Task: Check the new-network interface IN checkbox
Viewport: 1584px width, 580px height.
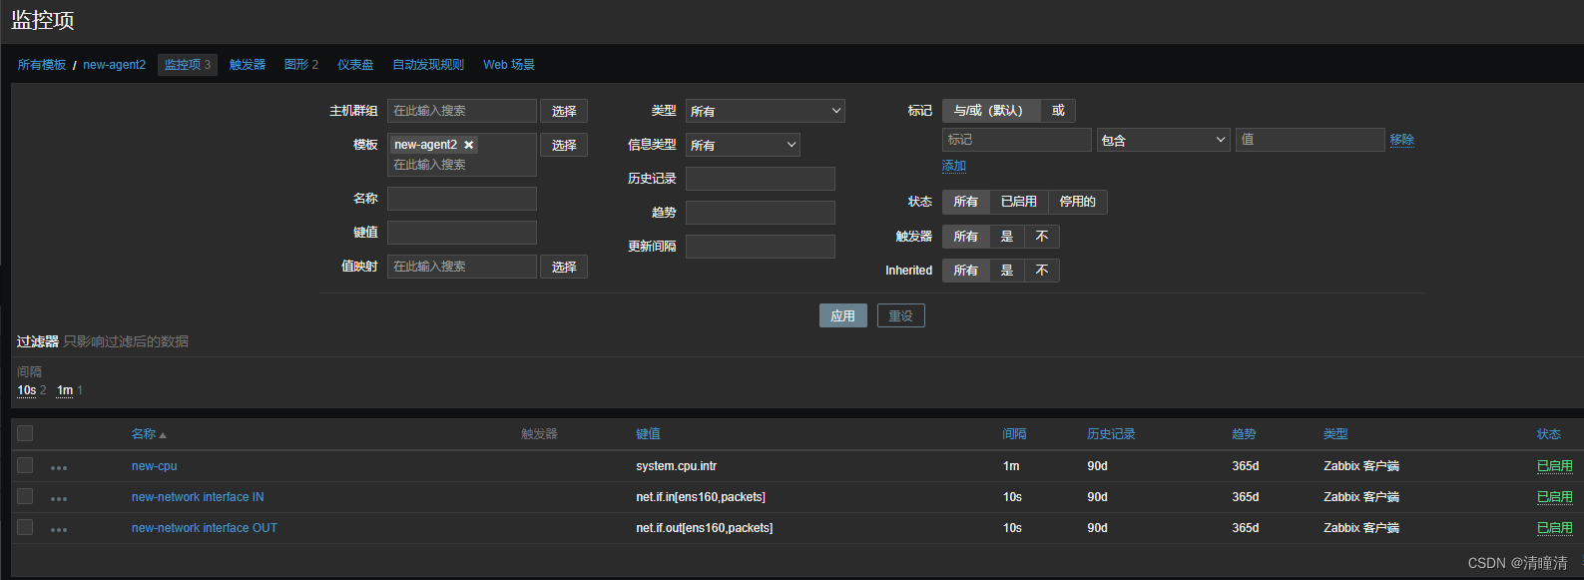Action: pos(25,496)
